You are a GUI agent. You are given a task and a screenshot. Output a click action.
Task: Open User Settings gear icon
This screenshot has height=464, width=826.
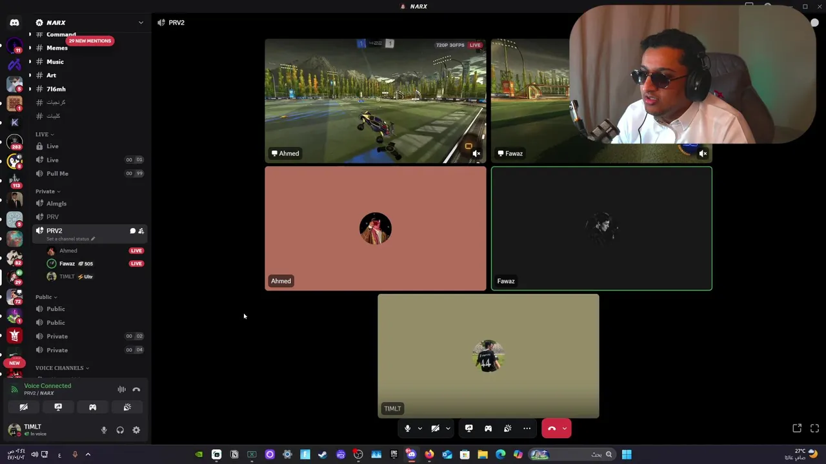coord(136,430)
